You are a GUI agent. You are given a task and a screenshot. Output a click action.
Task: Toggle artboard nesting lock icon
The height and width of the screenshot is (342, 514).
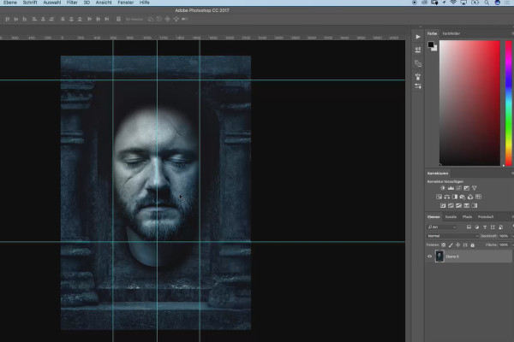coord(465,245)
